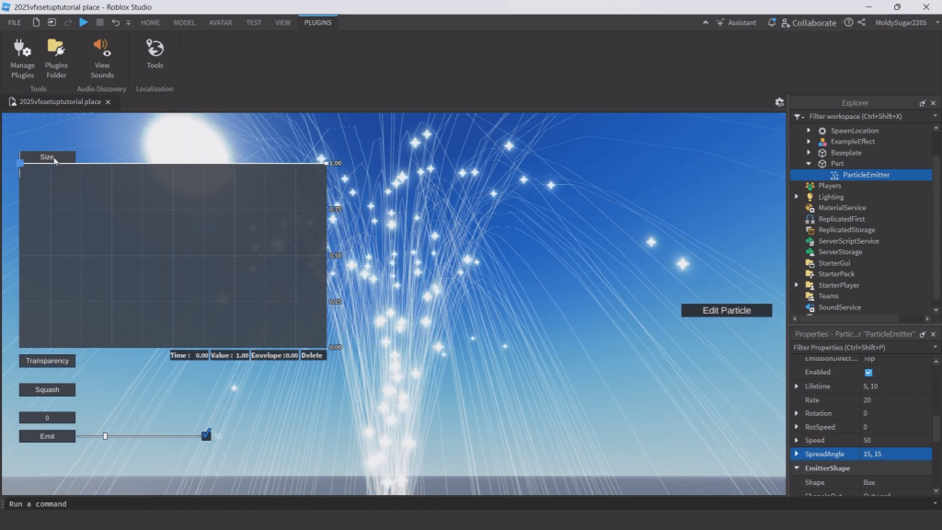The height and width of the screenshot is (530, 942).
Task: Select Lighting service in Explorer
Action: click(831, 197)
